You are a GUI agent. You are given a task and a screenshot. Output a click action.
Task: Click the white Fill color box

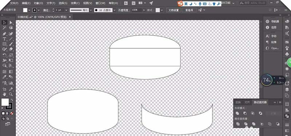[x=5, y=102]
